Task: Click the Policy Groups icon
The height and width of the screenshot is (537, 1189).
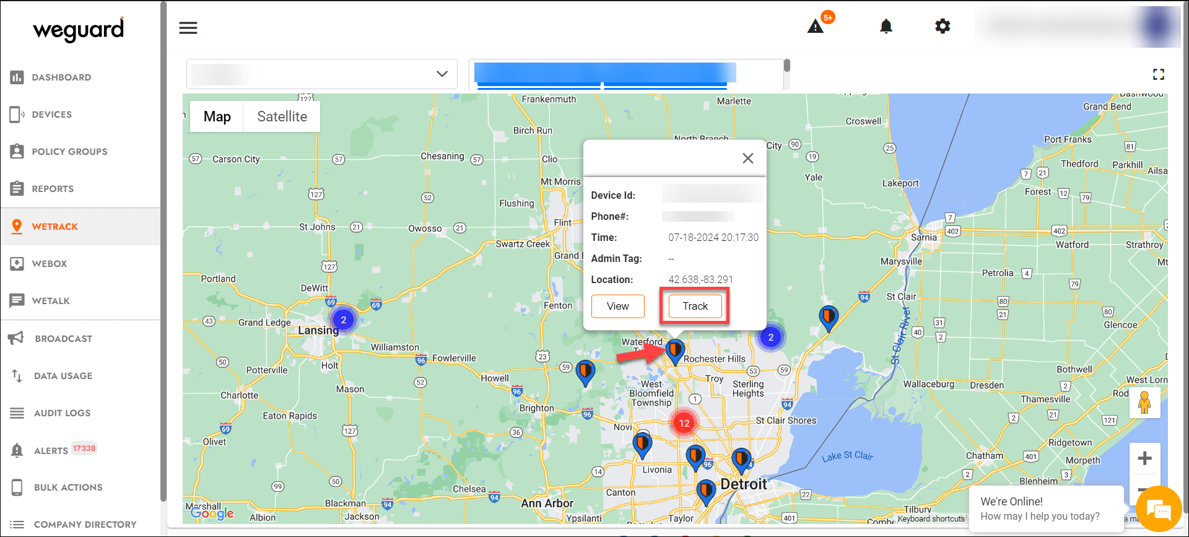Action: pos(17,152)
